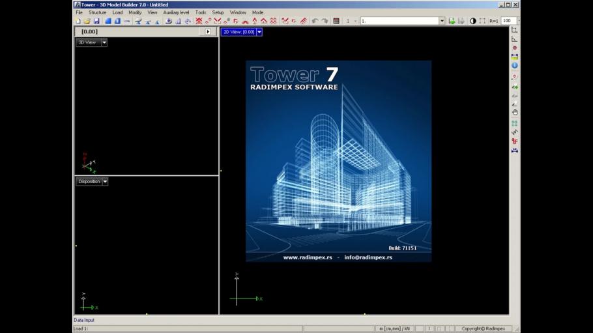Image resolution: width=593 pixels, height=333 pixels.
Task: Select the beam line tool
Action: pos(127,22)
